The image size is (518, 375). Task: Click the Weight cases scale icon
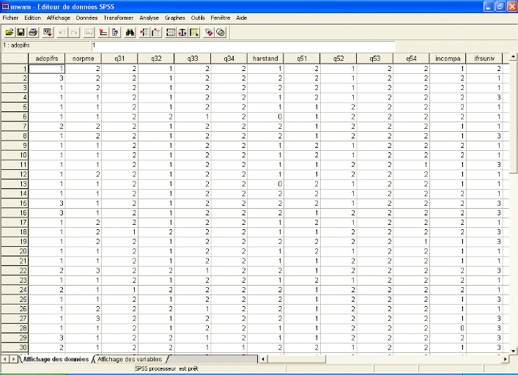[182, 32]
